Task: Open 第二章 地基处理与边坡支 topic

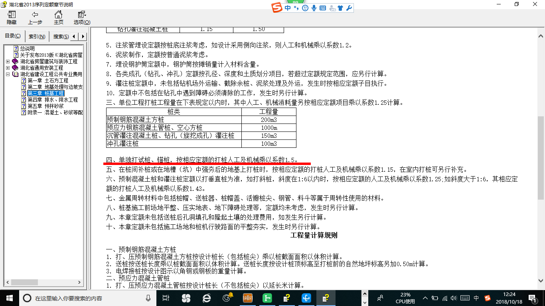Action: [55, 87]
